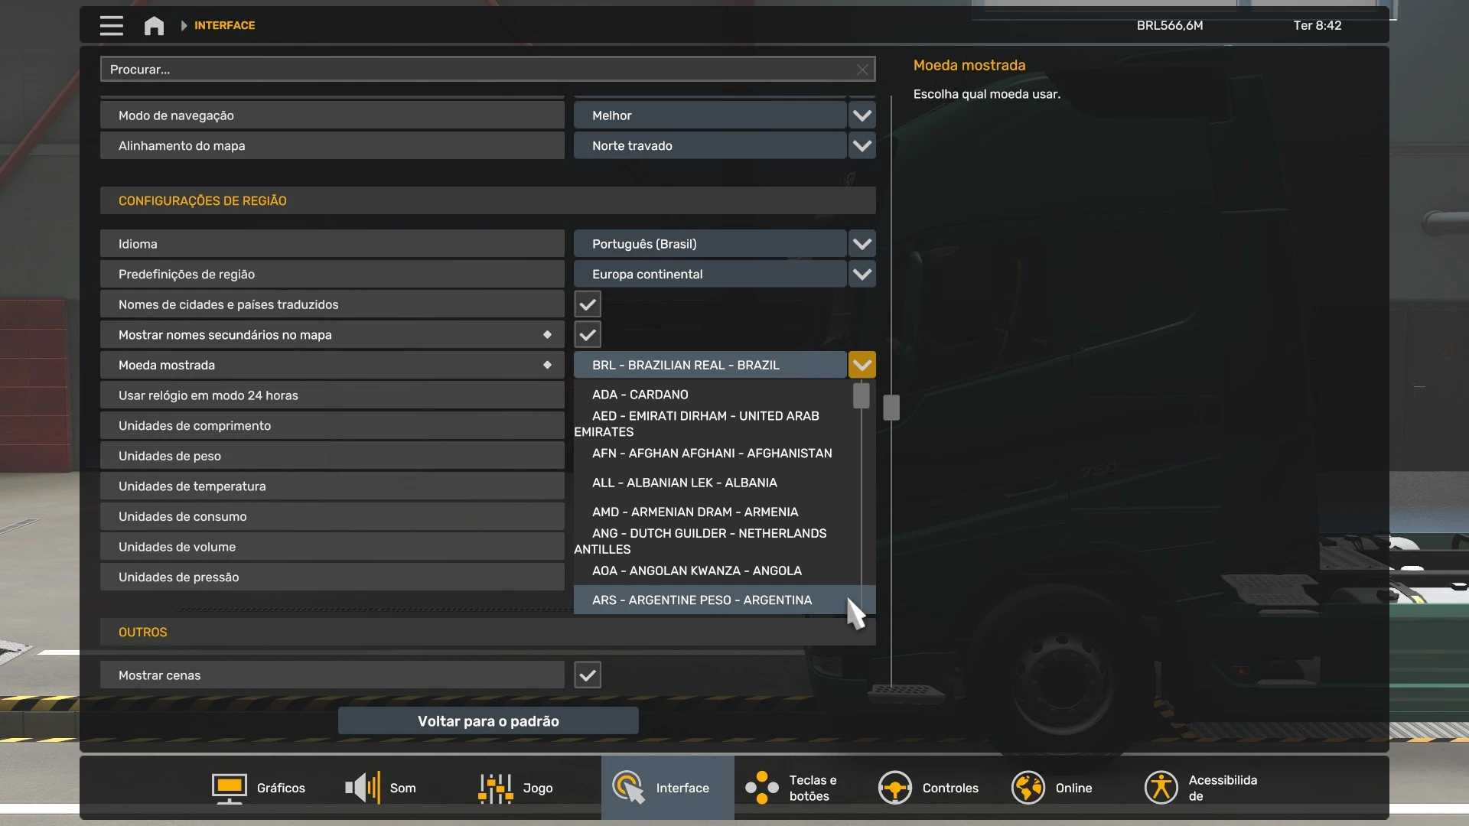Click the Controles steering wheel icon
The width and height of the screenshot is (1469, 826).
[894, 788]
